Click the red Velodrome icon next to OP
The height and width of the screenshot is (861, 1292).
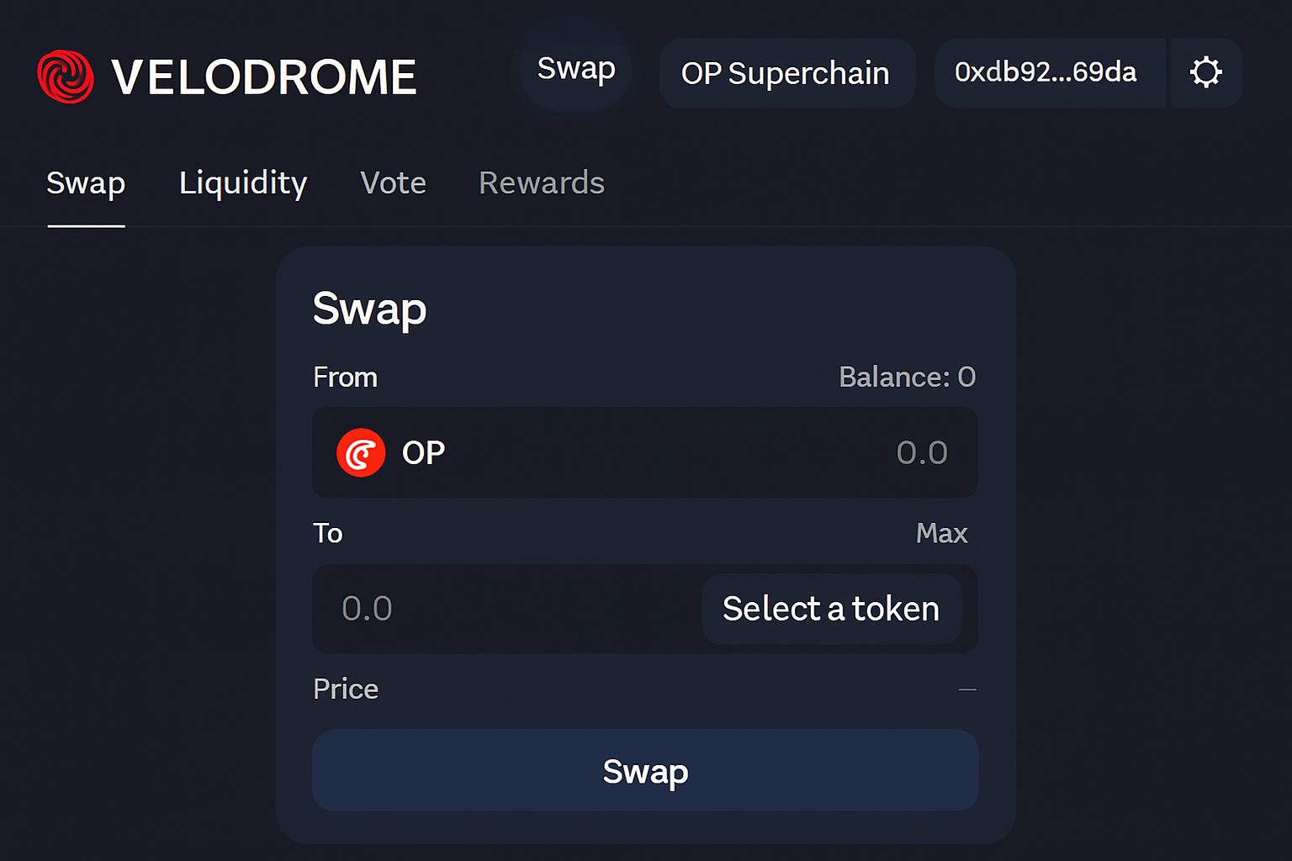pos(361,452)
